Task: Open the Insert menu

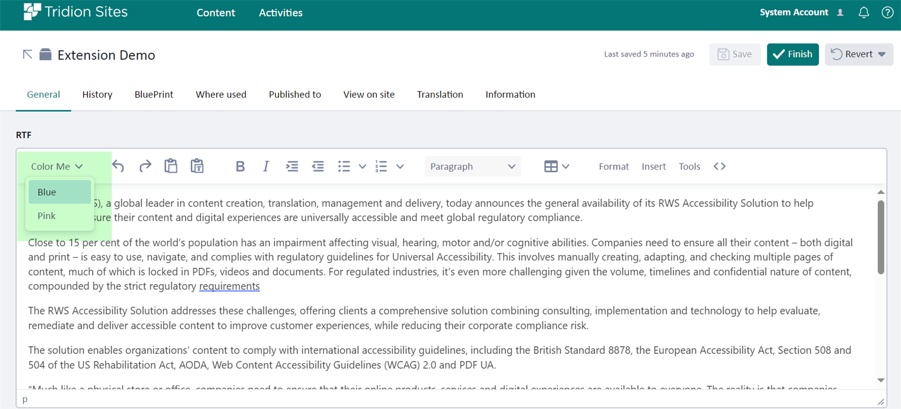Action: point(654,166)
